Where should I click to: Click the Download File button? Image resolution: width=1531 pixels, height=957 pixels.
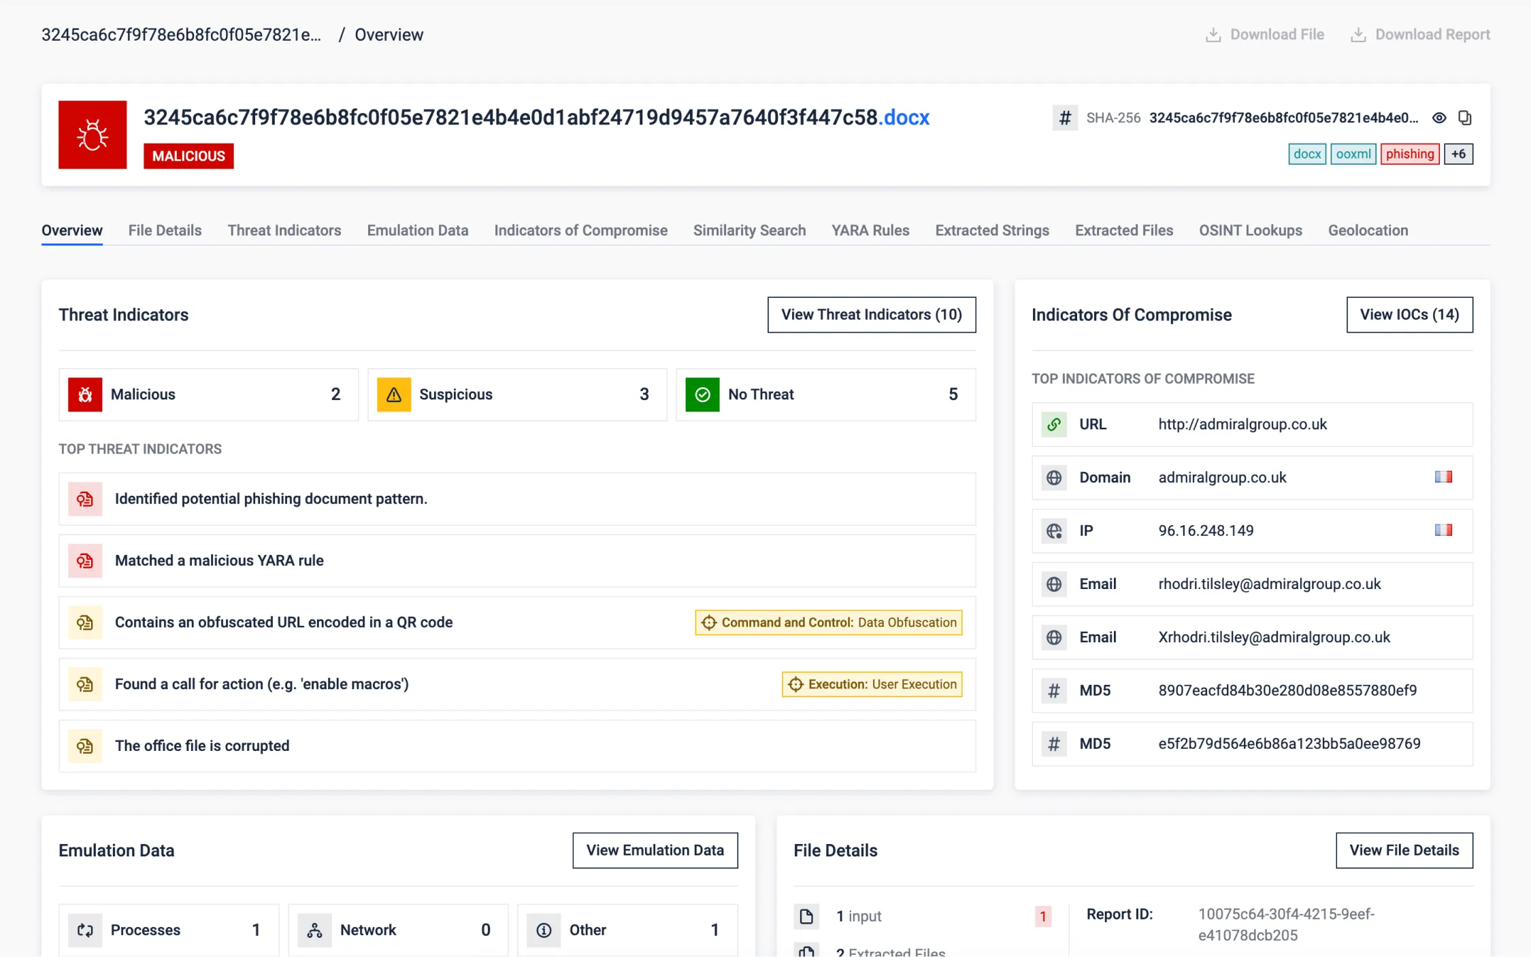[1265, 35]
